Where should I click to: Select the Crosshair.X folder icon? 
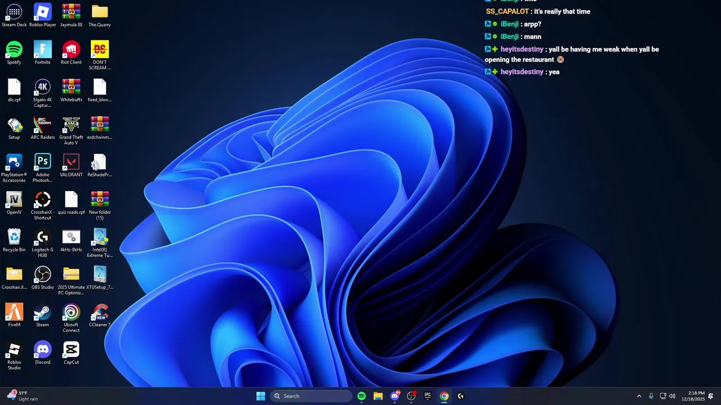pos(14,278)
